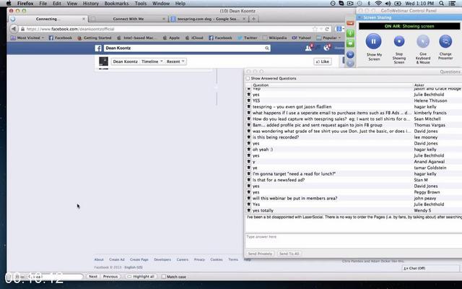The width and height of the screenshot is (462, 289).
Task: Tick Show Answered Questions checkbox
Action: (248, 79)
